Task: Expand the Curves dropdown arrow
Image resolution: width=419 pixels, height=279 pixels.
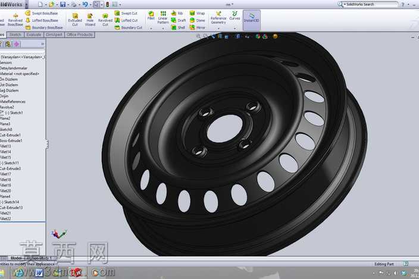Action: pos(234,29)
